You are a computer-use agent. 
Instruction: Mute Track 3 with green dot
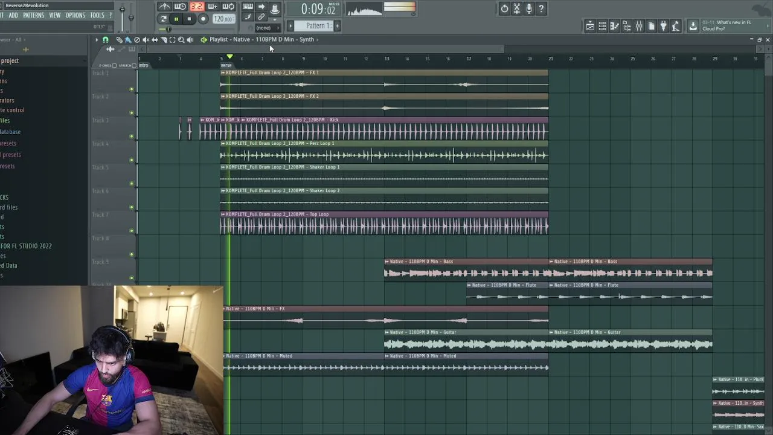click(132, 137)
